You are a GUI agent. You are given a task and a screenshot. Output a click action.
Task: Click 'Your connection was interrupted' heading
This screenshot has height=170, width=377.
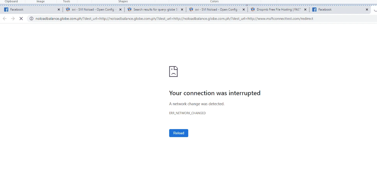tap(215, 93)
